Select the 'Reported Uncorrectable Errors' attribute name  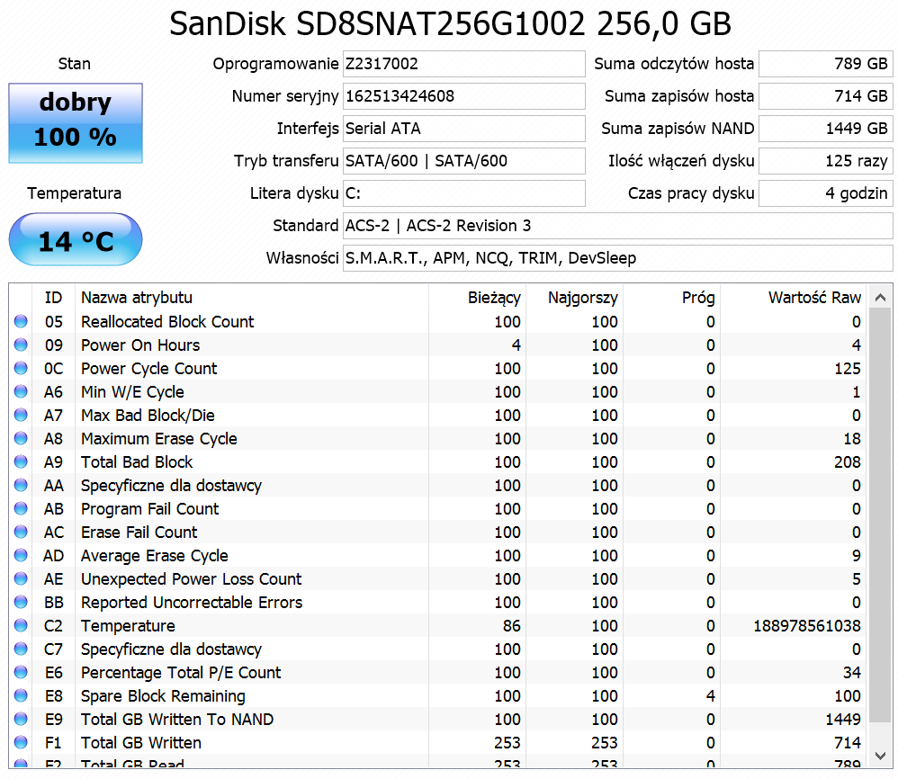192,603
